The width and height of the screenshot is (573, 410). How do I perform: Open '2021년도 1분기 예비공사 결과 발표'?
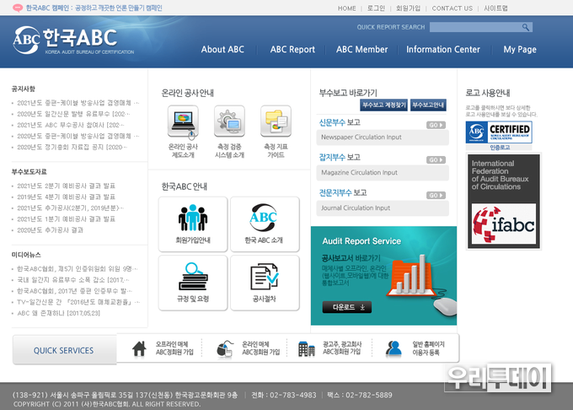66,218
